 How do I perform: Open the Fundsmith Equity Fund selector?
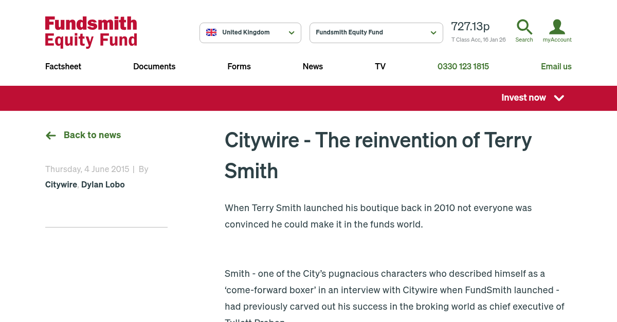tap(376, 32)
